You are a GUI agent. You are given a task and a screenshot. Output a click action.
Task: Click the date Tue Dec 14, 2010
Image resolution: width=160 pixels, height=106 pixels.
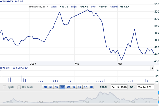coord(38,6)
